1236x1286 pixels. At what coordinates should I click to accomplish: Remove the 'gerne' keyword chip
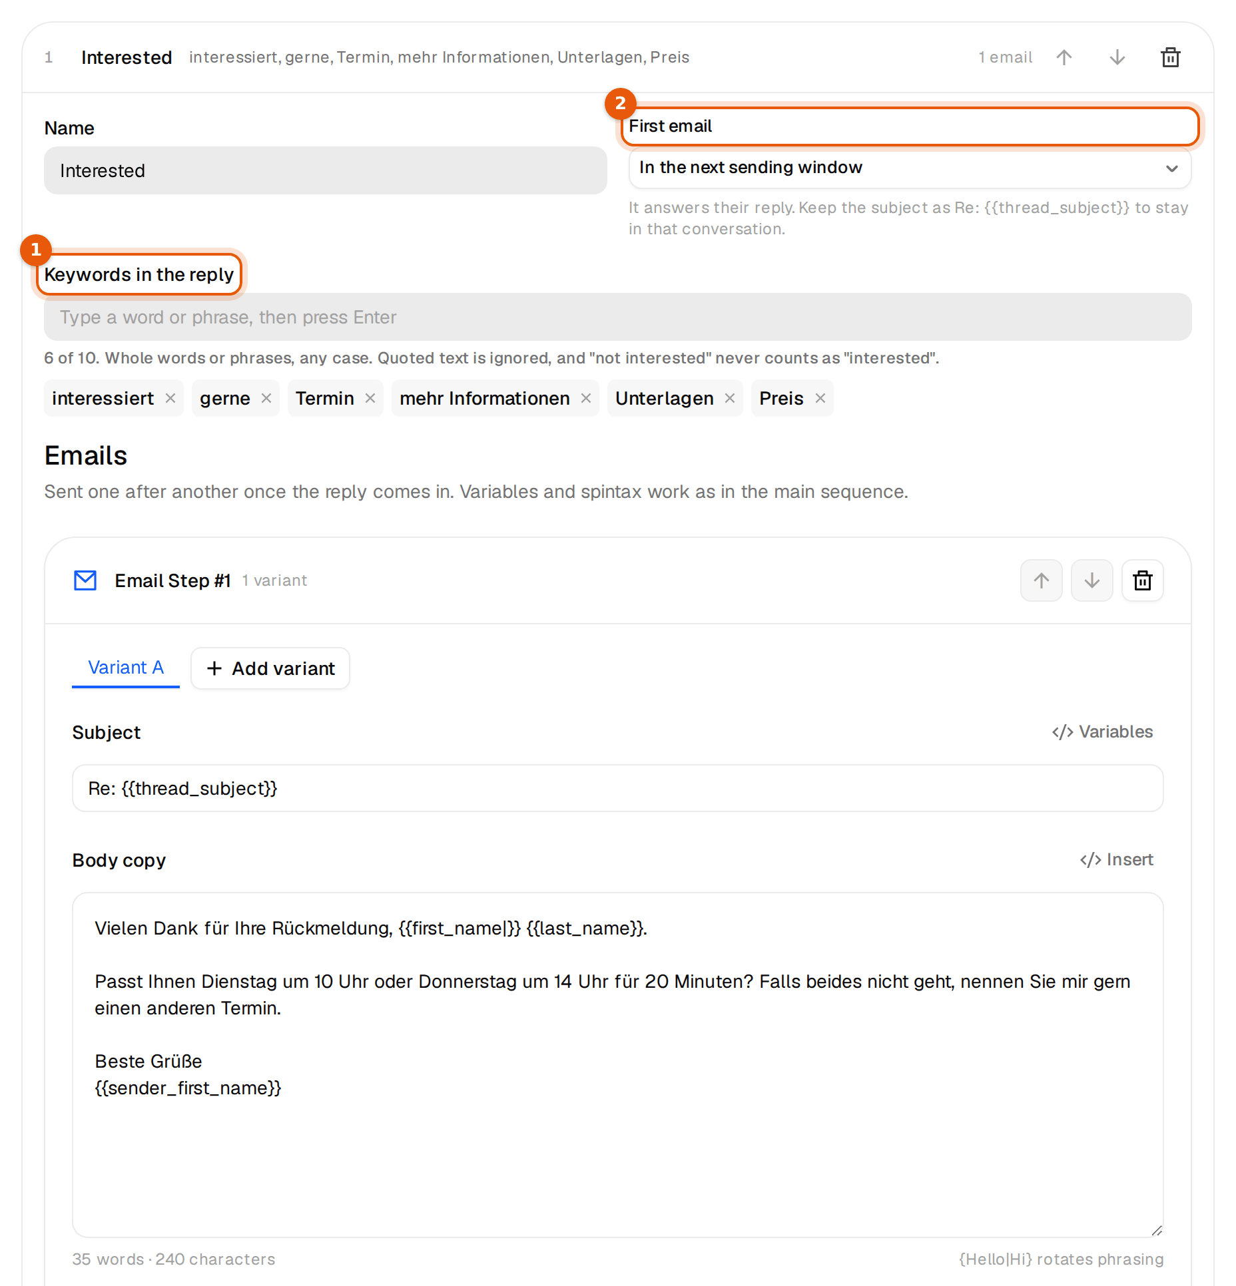pos(266,398)
